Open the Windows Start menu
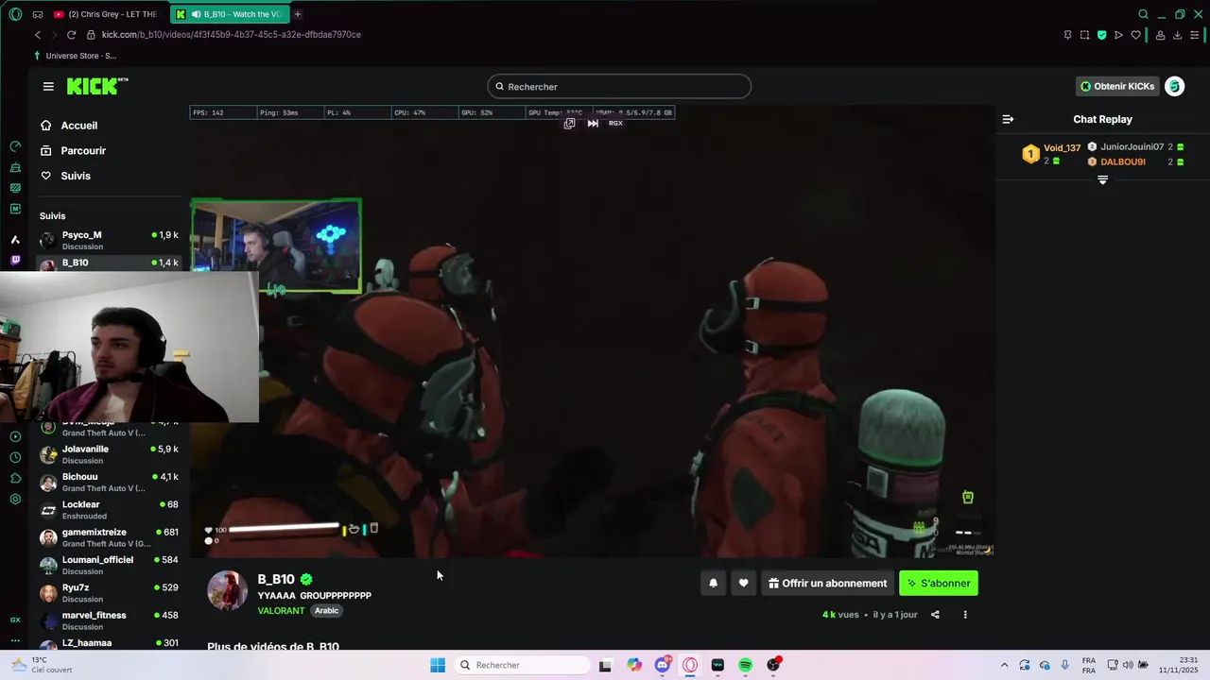 [x=437, y=665]
